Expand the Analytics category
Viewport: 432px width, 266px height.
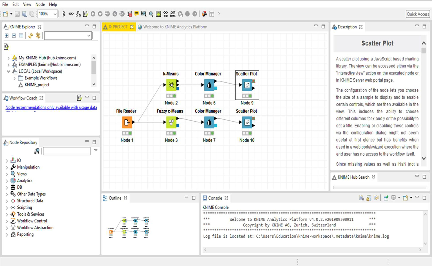pyautogui.click(x=7, y=181)
